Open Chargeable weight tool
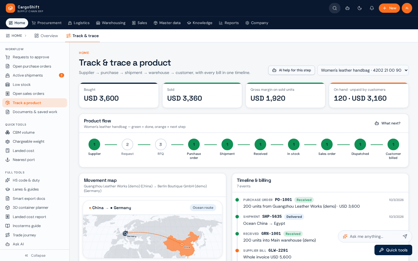Image resolution: width=418 pixels, height=261 pixels. click(x=35, y=142)
